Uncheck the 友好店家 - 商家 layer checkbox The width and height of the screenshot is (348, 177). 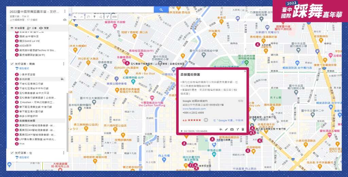point(12,64)
